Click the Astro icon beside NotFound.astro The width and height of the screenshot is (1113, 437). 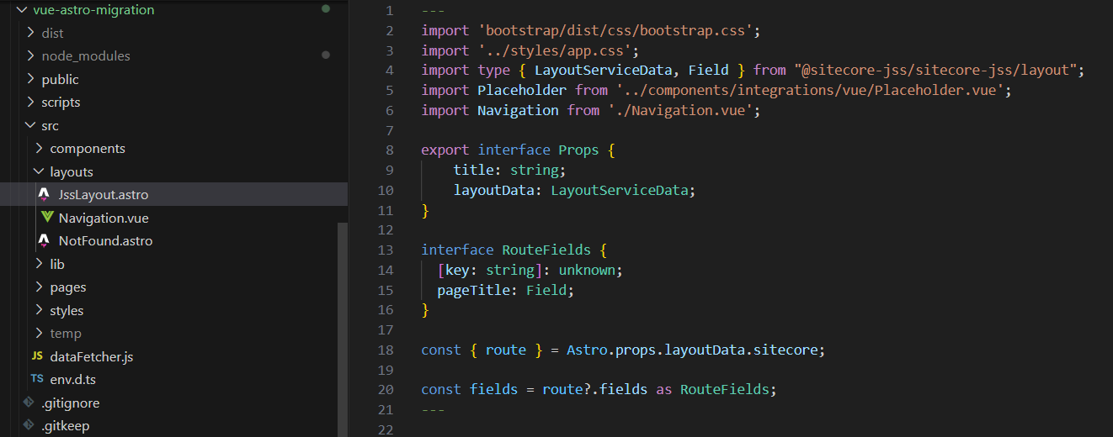[x=44, y=241]
